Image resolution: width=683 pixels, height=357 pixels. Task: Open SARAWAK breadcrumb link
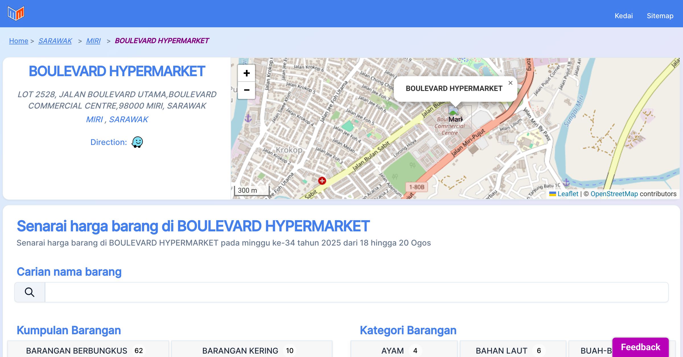[x=55, y=41]
